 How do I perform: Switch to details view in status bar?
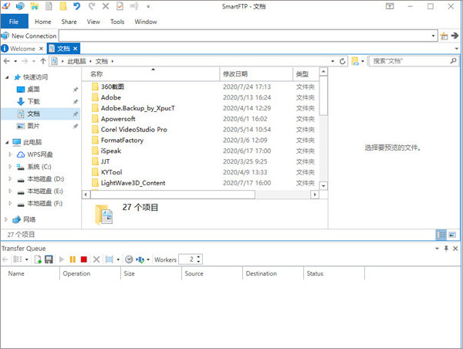tap(441, 234)
